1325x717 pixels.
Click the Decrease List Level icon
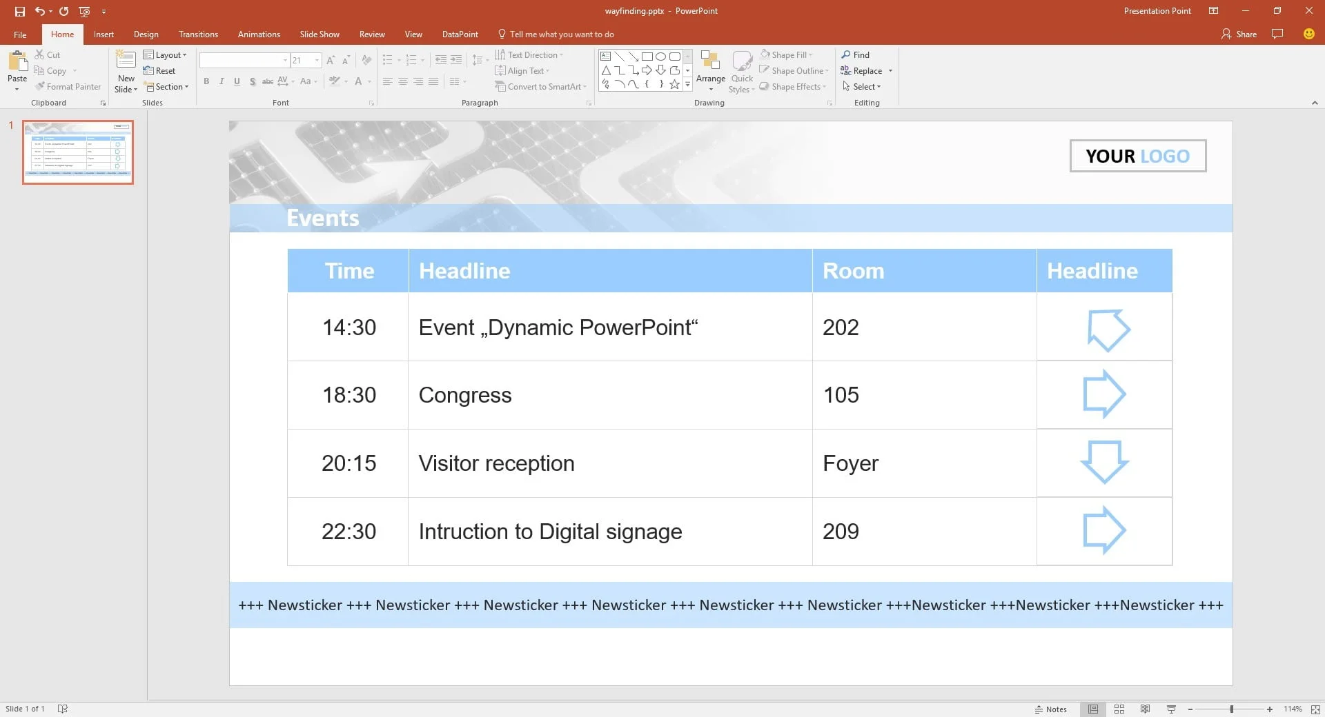point(441,61)
